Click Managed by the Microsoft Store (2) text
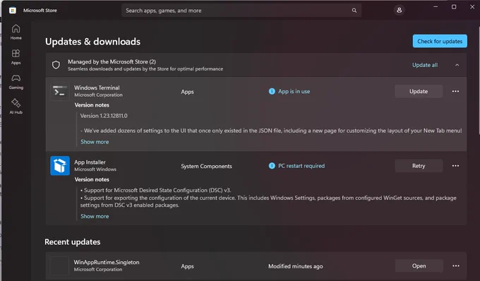Viewport: 480px width, 281px height. coord(112,61)
